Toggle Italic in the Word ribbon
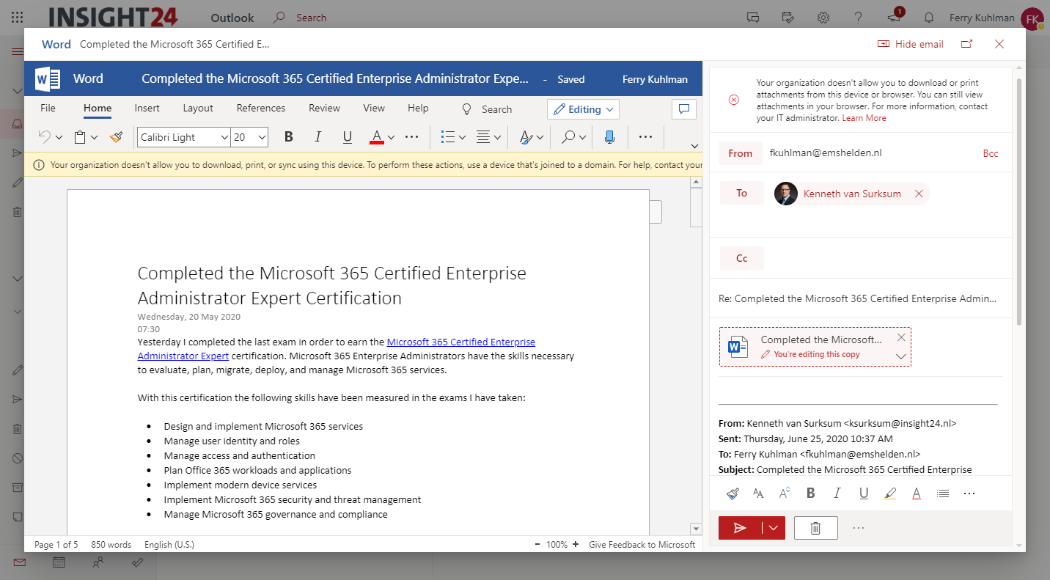Image resolution: width=1050 pixels, height=580 pixels. pyautogui.click(x=318, y=136)
